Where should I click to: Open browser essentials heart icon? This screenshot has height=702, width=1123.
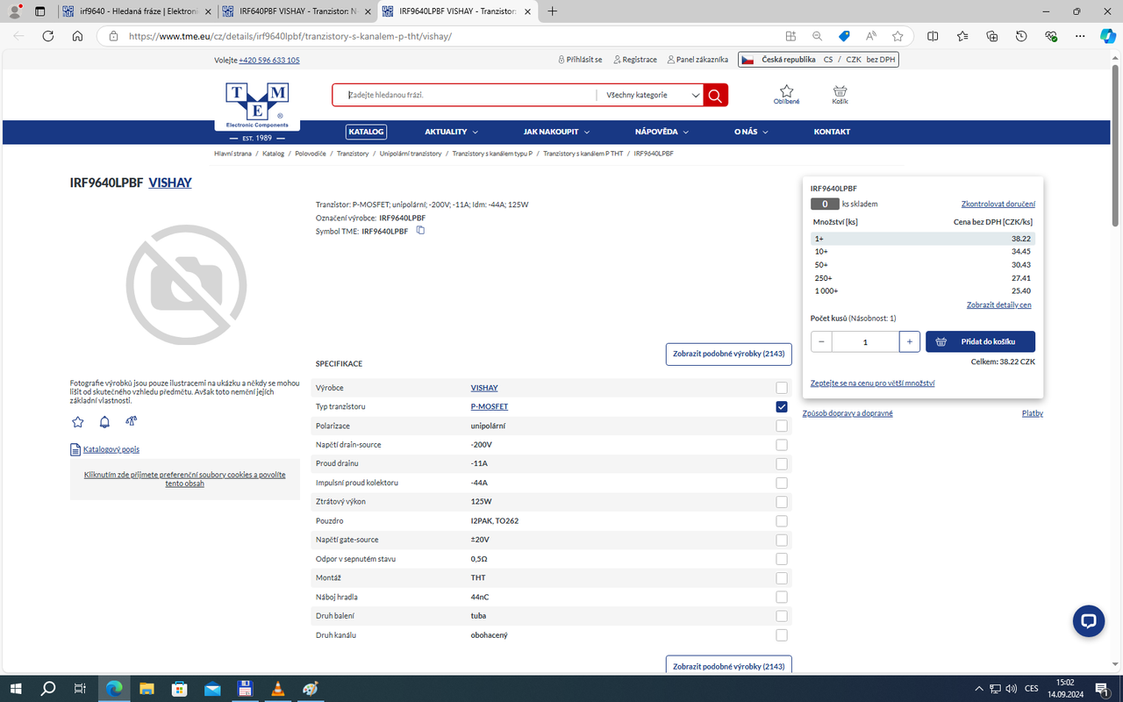click(x=1051, y=36)
